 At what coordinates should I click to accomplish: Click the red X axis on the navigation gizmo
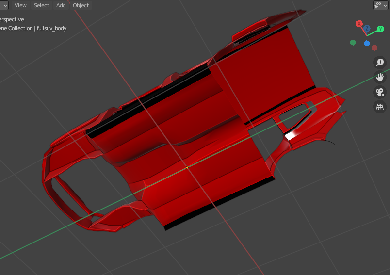tap(359, 24)
